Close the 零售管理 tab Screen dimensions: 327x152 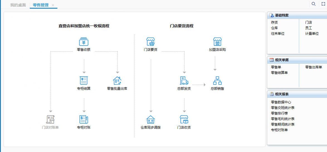click(x=53, y=5)
